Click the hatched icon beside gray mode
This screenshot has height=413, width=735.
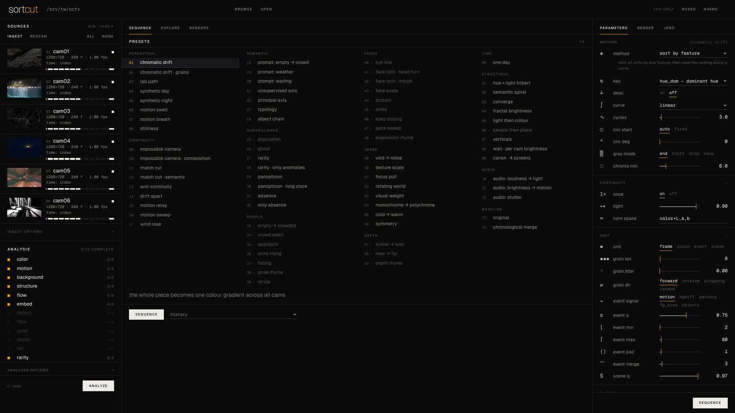601,153
